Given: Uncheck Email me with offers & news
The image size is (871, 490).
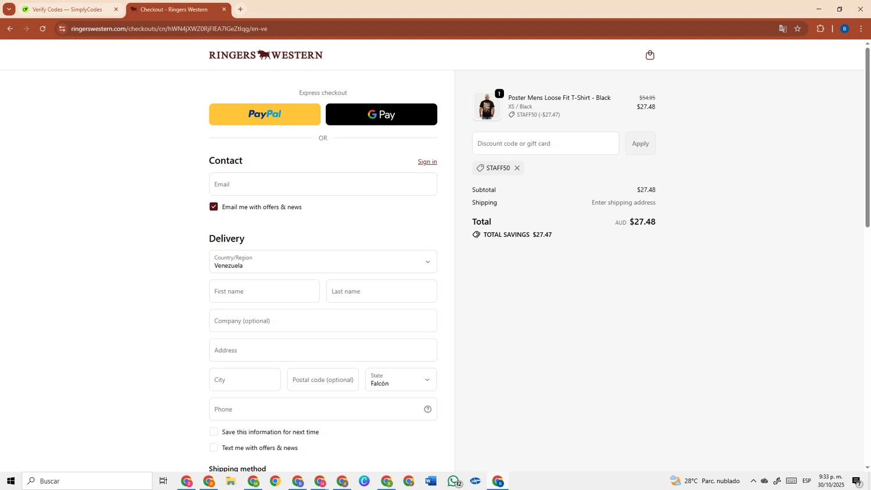Looking at the screenshot, I should click(214, 207).
